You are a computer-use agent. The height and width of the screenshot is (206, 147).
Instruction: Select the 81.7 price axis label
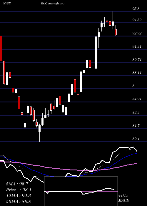point(136,126)
